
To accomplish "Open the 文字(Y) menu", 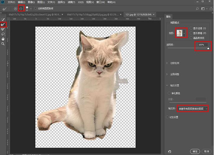I will (51, 2).
